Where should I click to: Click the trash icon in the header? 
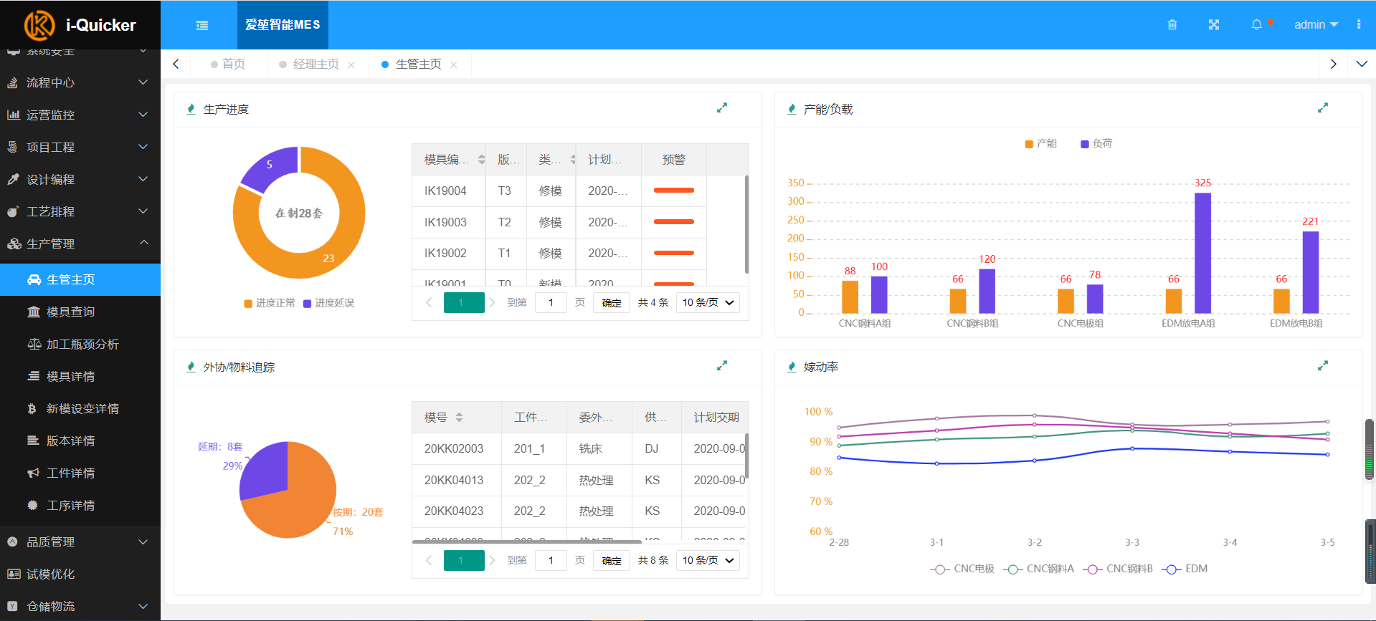click(1172, 24)
